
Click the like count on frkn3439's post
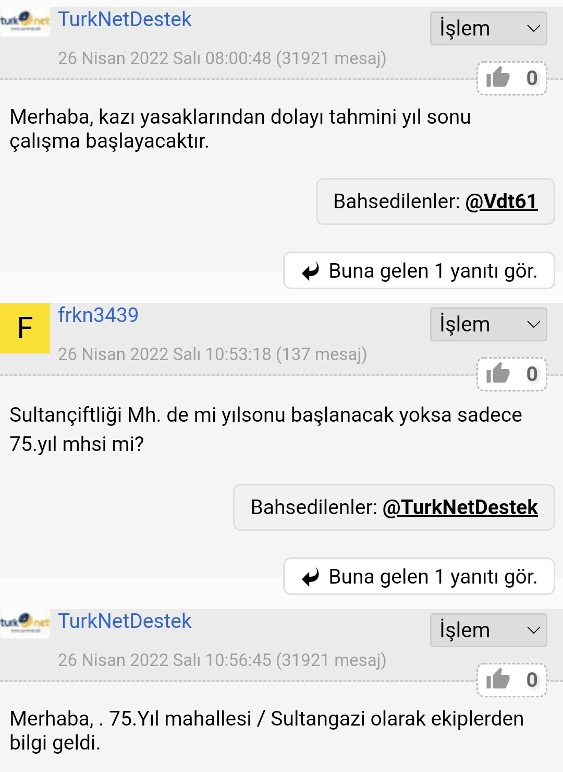[532, 374]
